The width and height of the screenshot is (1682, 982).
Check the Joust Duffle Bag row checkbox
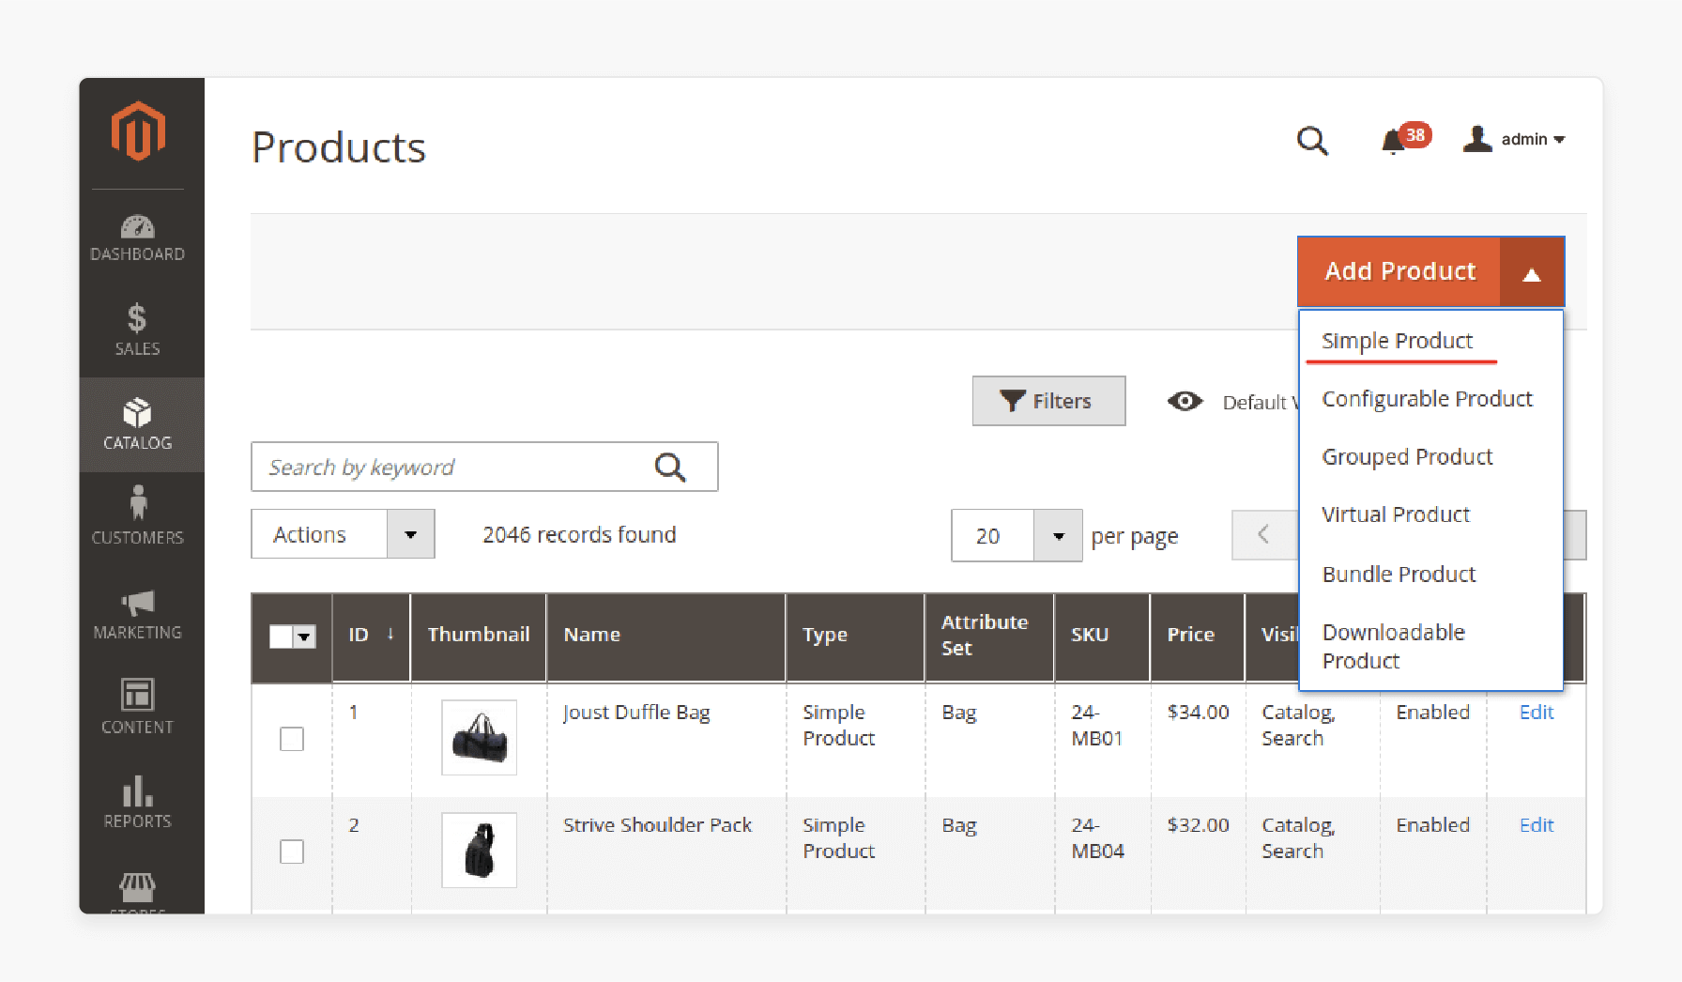pyautogui.click(x=292, y=739)
